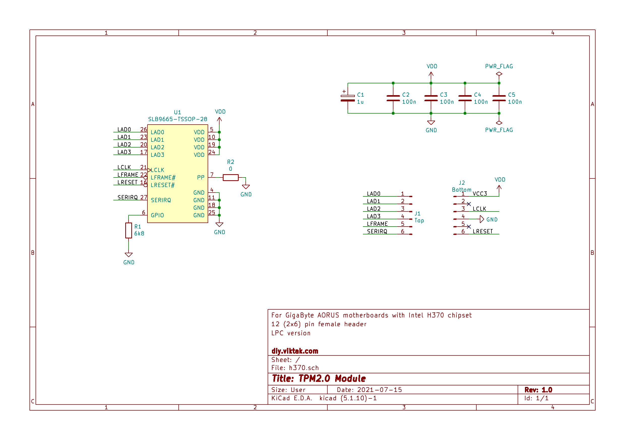This screenshot has width=625, height=440.
Task: Click the Title: TPM2.0 Module text
Action: tap(319, 379)
